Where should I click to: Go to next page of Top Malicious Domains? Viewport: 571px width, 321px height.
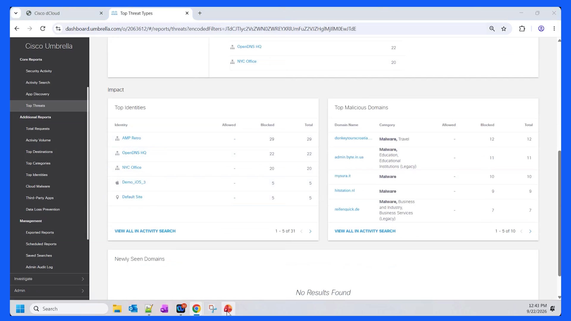[530, 231]
